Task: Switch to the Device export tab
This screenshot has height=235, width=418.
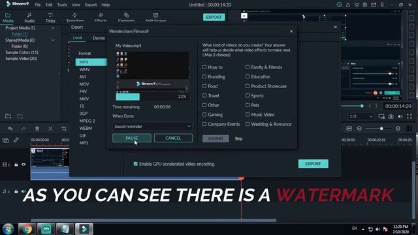Action: (99, 38)
